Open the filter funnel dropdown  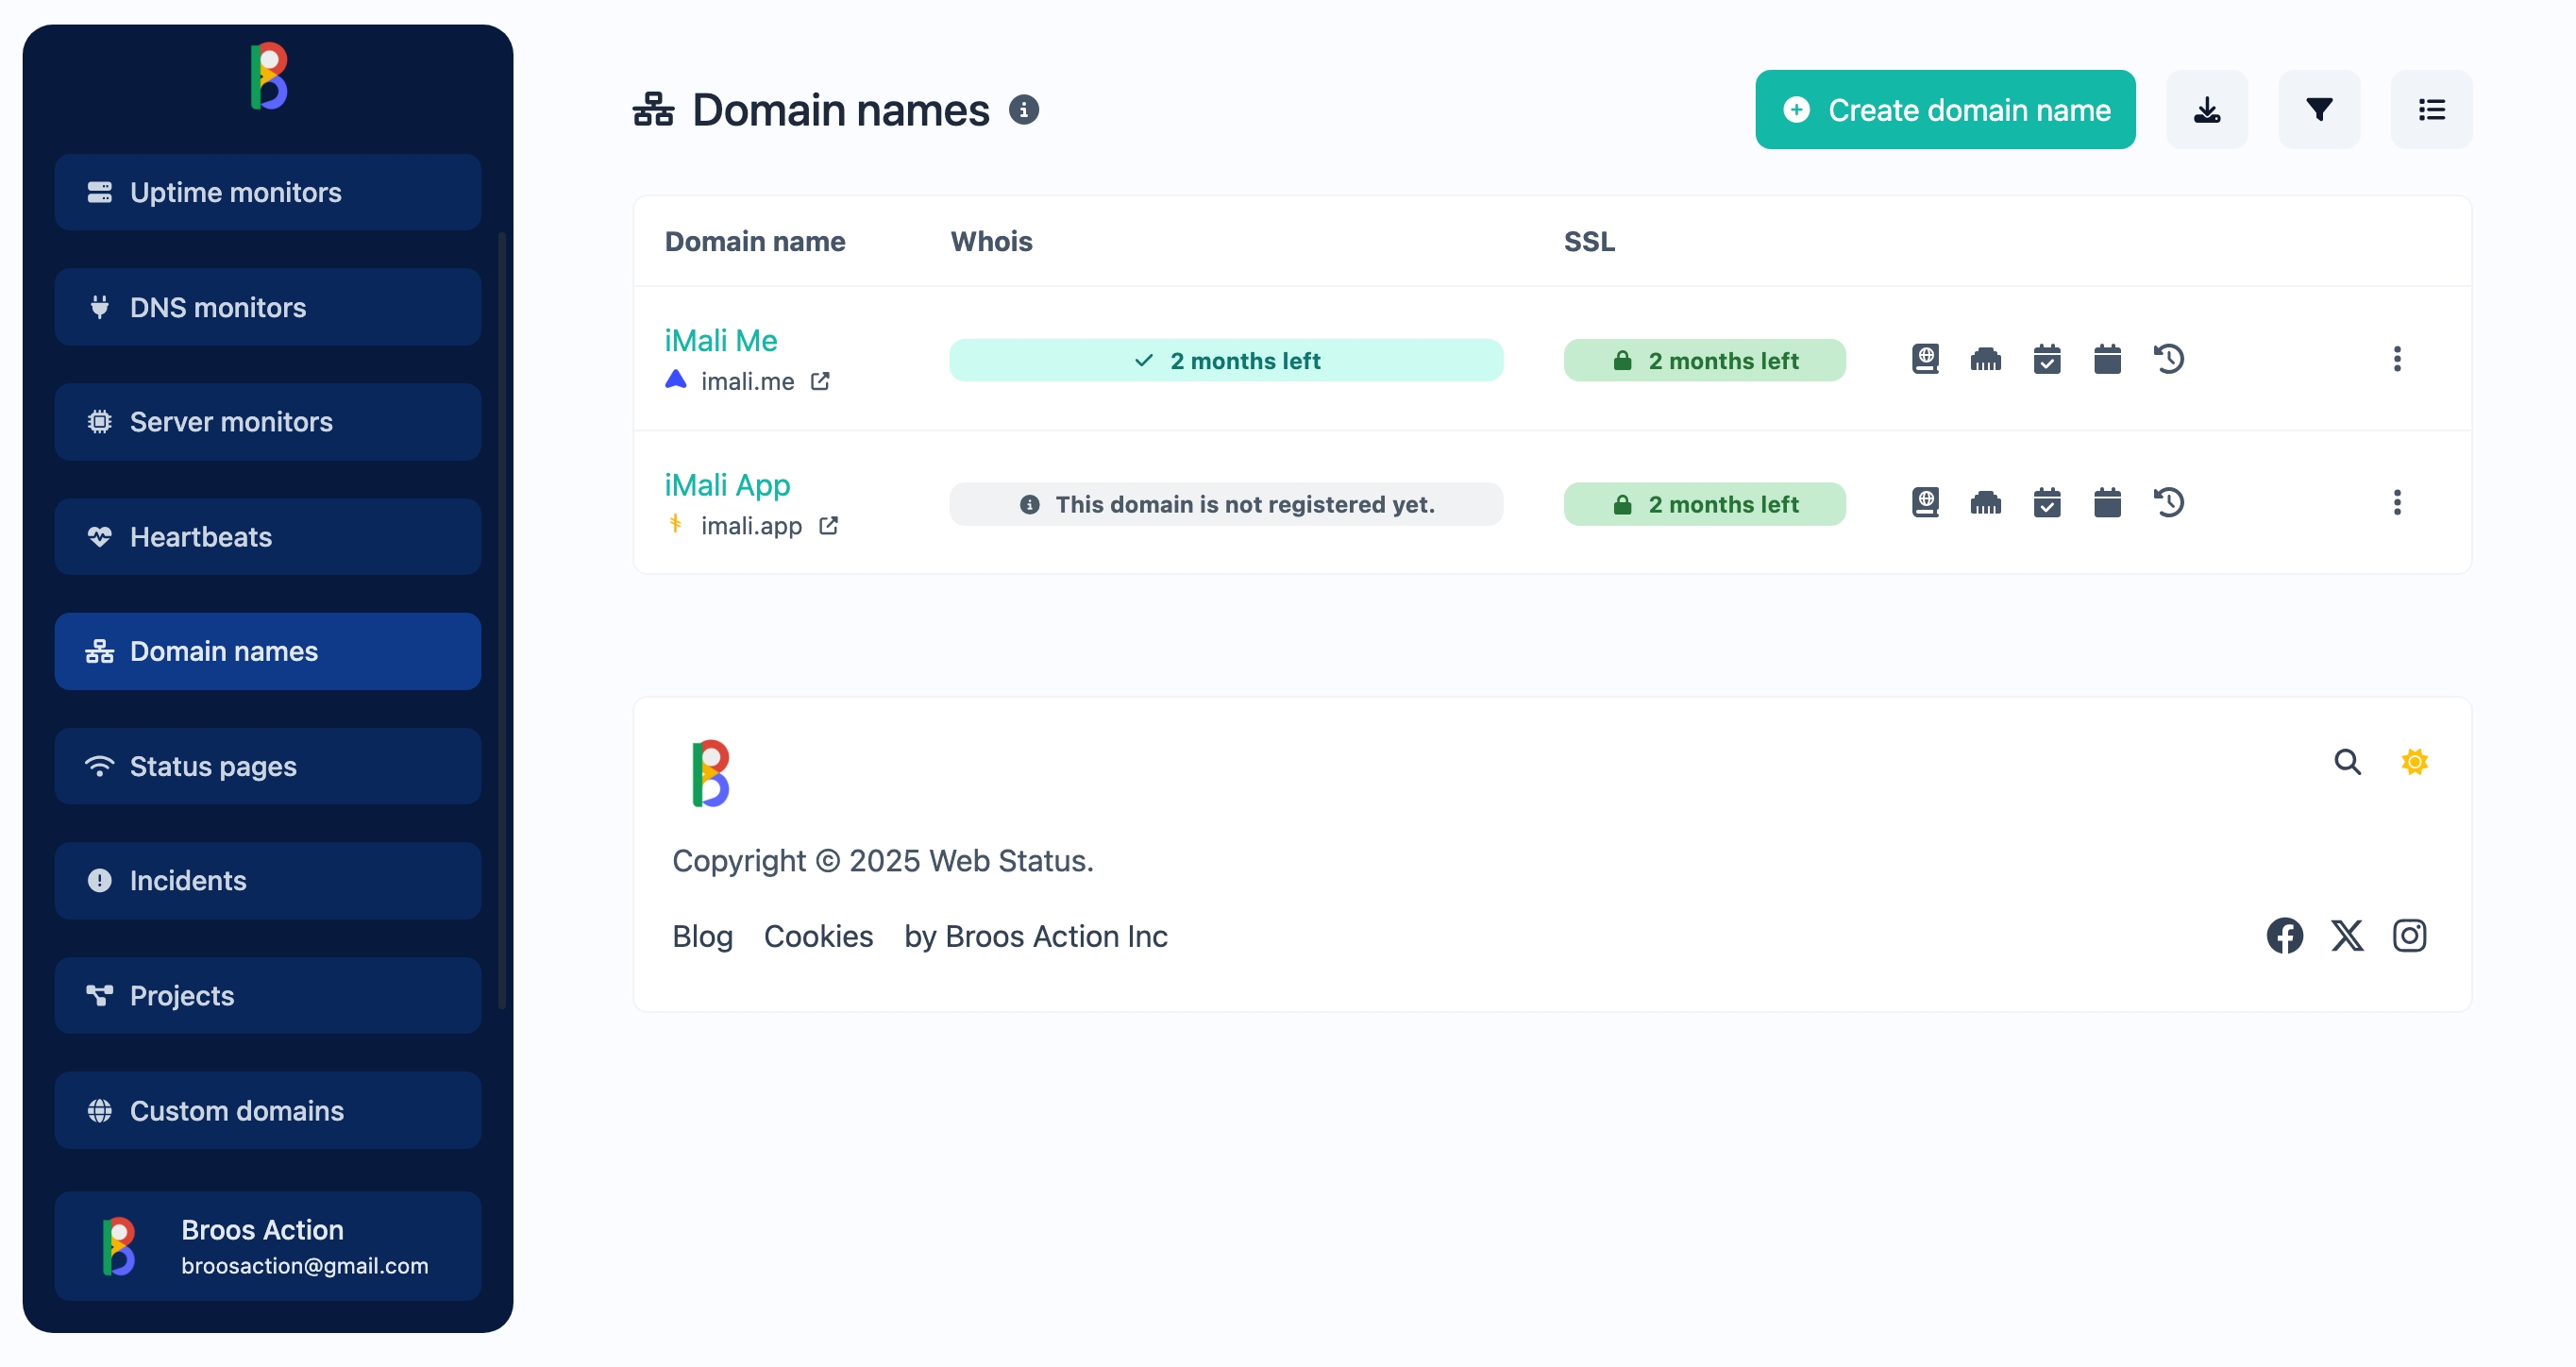pos(2319,109)
